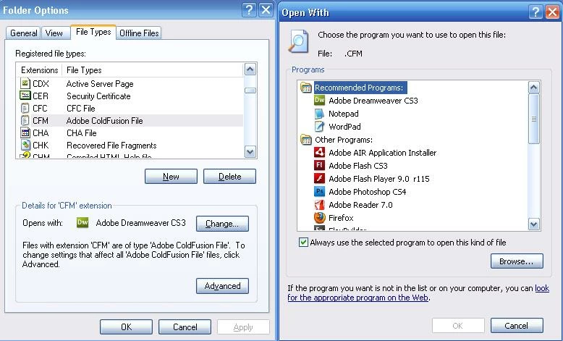Image resolution: width=563 pixels, height=341 pixels.
Task: Select Other Programs heading
Action: point(344,140)
